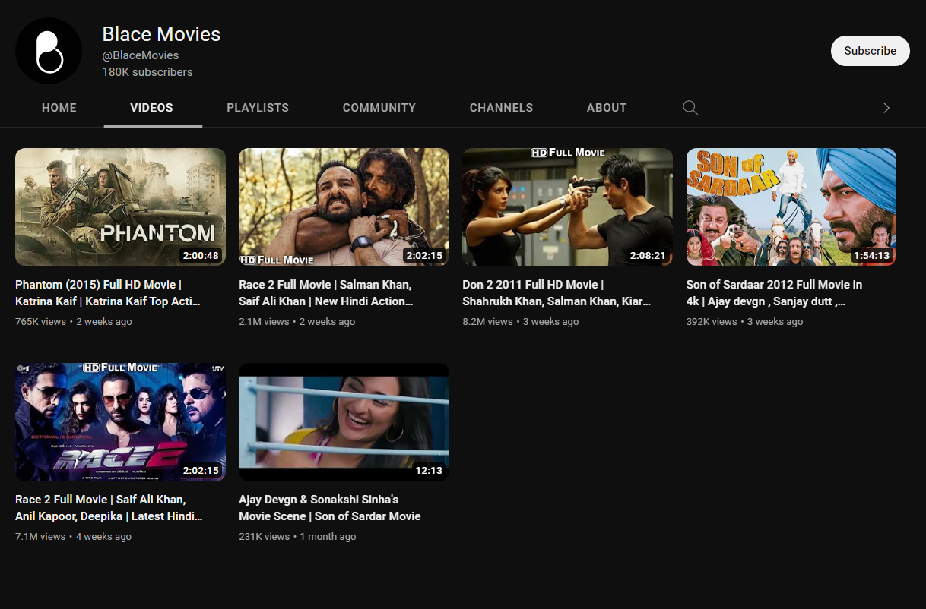This screenshot has height=609, width=926.
Task: View the ABOUT tab
Action: point(607,108)
